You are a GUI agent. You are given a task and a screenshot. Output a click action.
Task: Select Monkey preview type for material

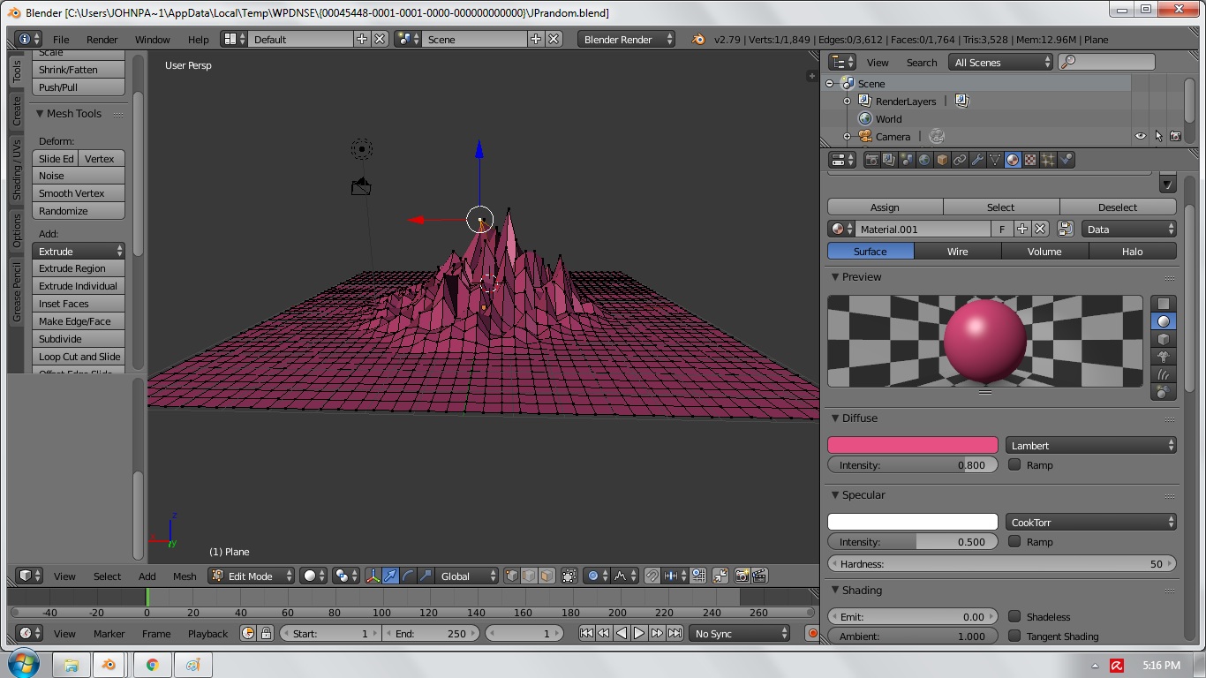pyautogui.click(x=1164, y=357)
